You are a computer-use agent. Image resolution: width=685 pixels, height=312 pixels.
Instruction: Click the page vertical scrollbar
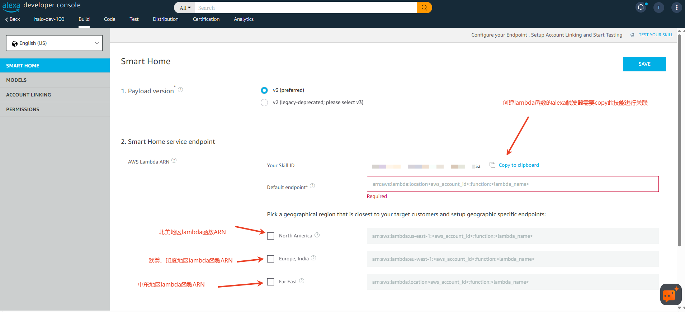click(679, 140)
